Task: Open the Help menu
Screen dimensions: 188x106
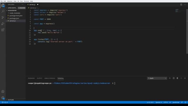Action: click(31, 1)
